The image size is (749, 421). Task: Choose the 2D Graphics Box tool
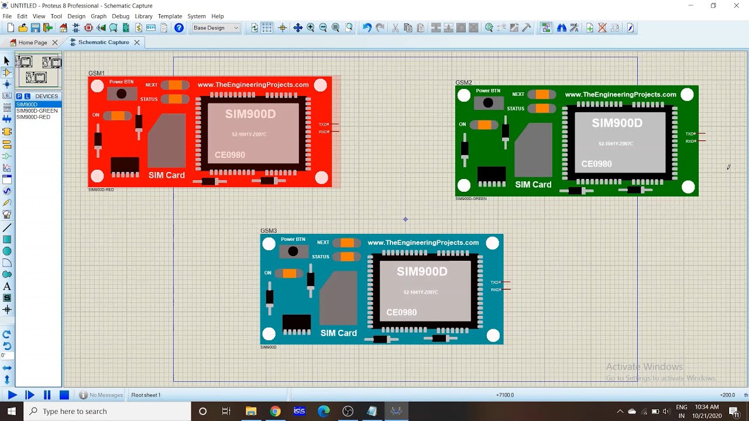7,239
